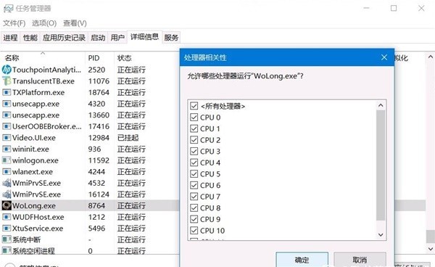Confirm with the 确定 button

(302, 260)
